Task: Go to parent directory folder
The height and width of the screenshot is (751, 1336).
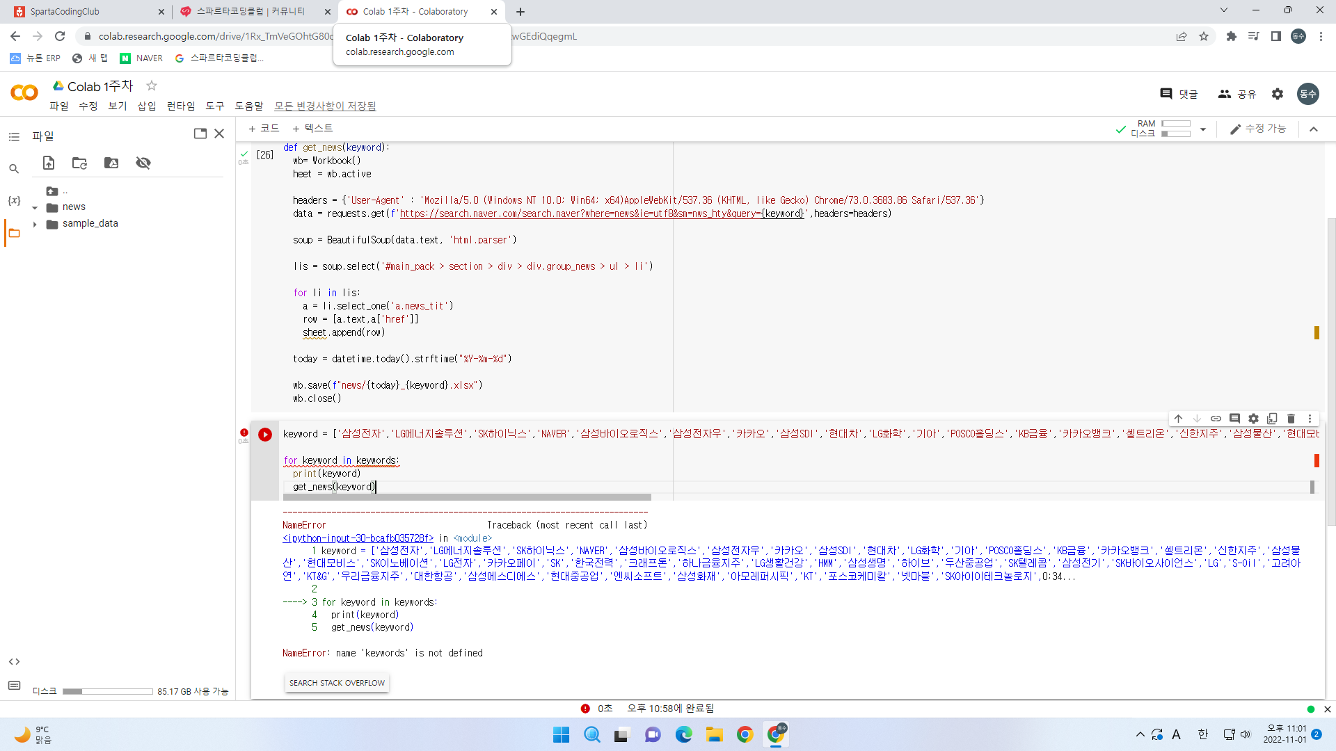Action: point(52,191)
